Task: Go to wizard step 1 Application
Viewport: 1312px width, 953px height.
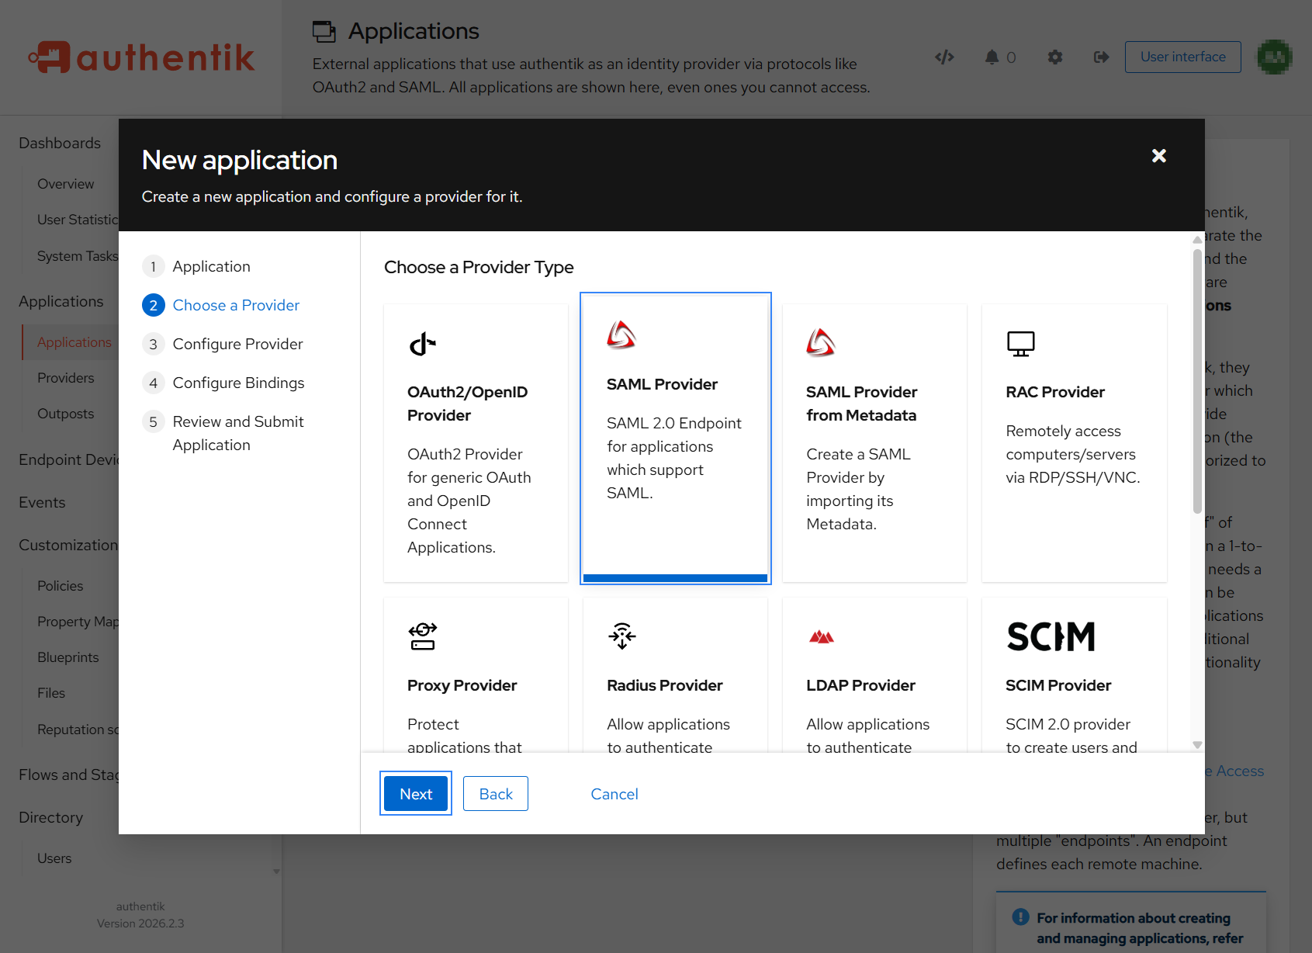Action: (197, 266)
